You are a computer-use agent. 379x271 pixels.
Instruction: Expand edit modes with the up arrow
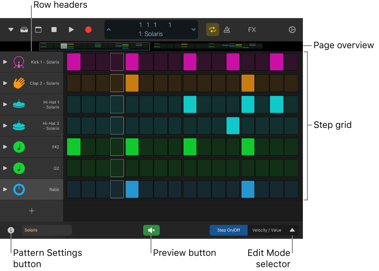292,230
